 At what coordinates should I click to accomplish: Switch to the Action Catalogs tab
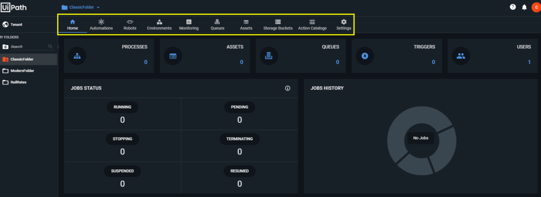coord(312,25)
